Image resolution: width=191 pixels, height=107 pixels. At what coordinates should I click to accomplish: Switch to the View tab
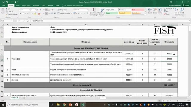click(x=57, y=6)
